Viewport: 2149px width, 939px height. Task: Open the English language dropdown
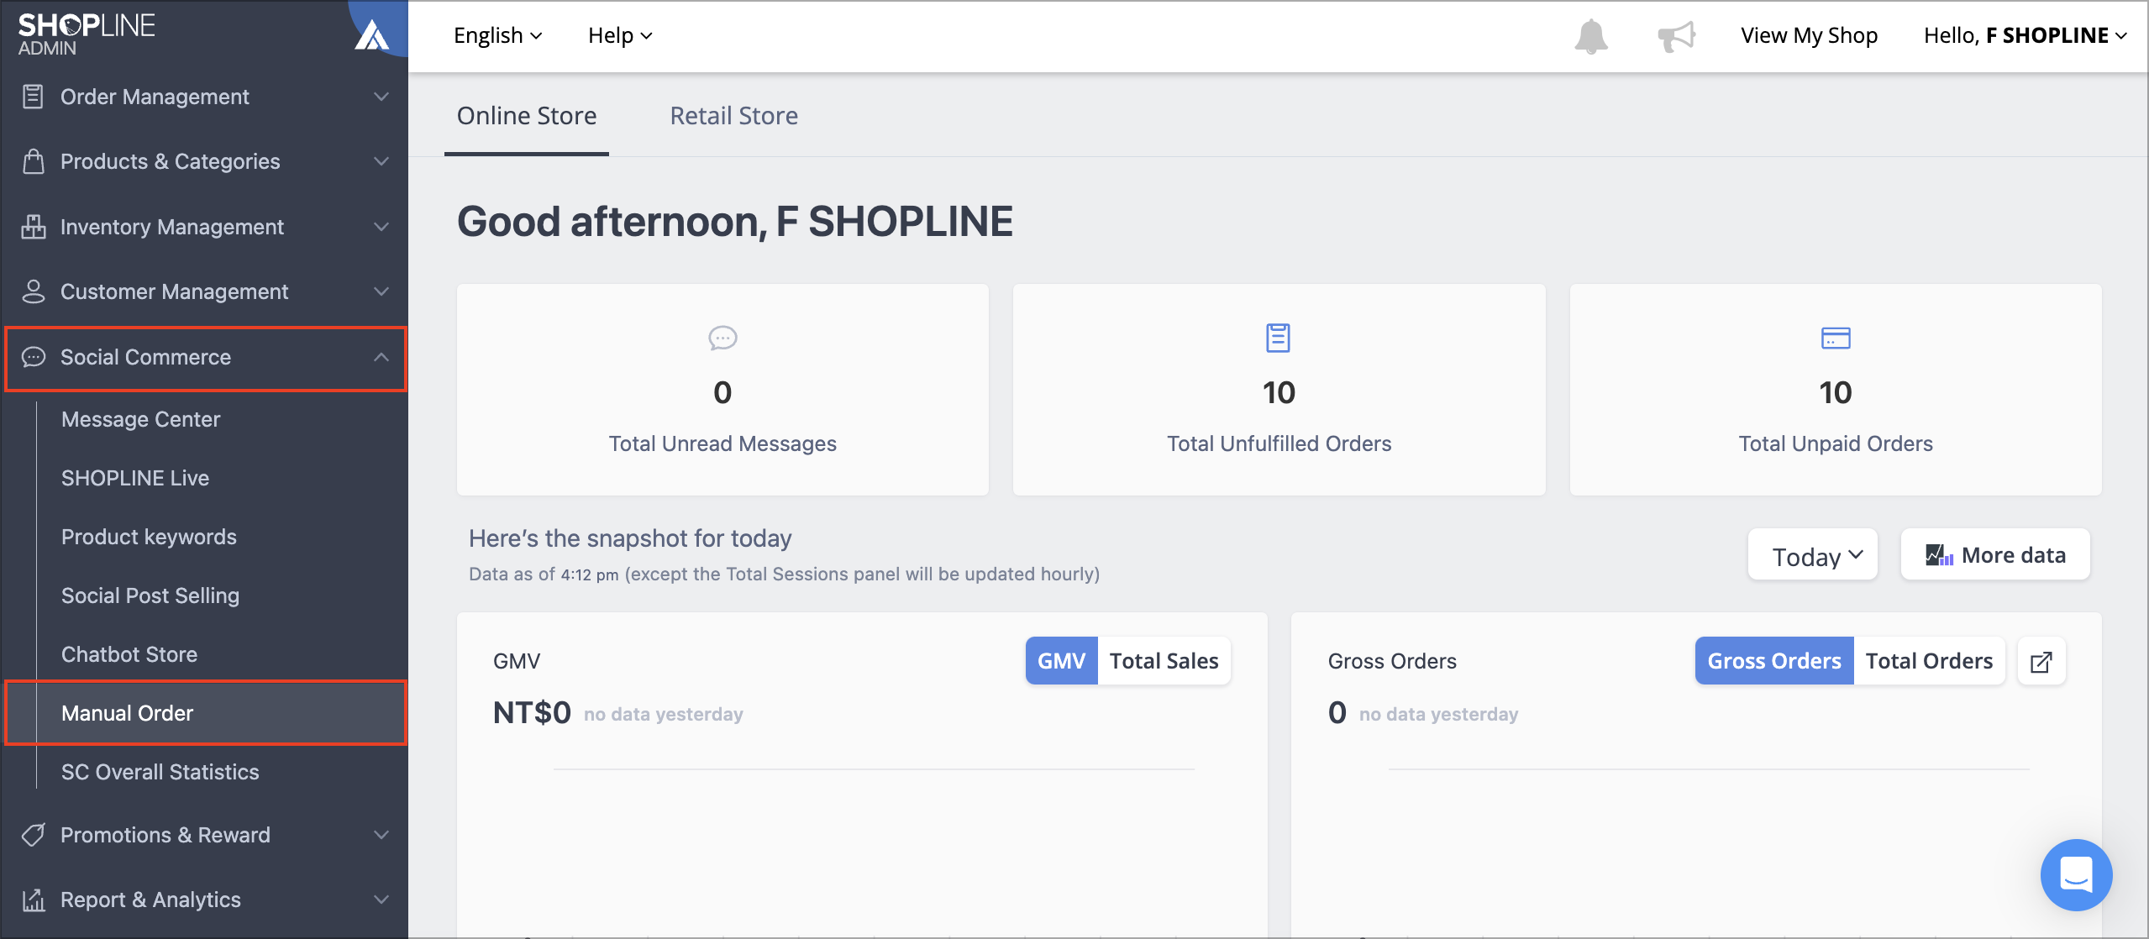pos(497,35)
